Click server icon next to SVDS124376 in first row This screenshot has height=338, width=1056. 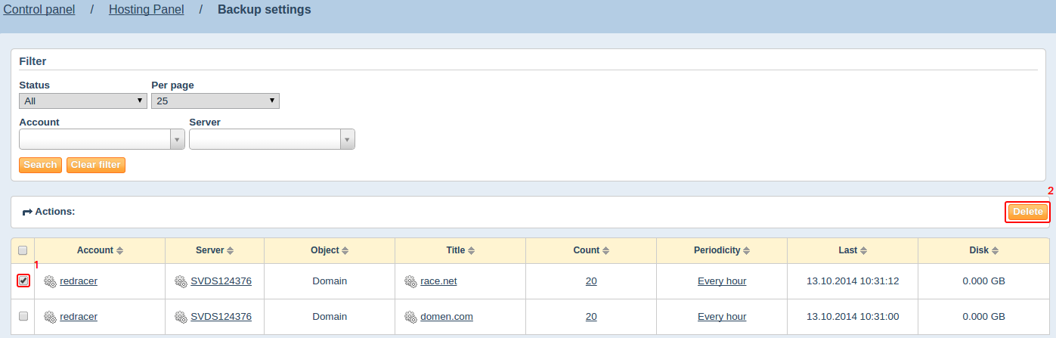point(181,281)
